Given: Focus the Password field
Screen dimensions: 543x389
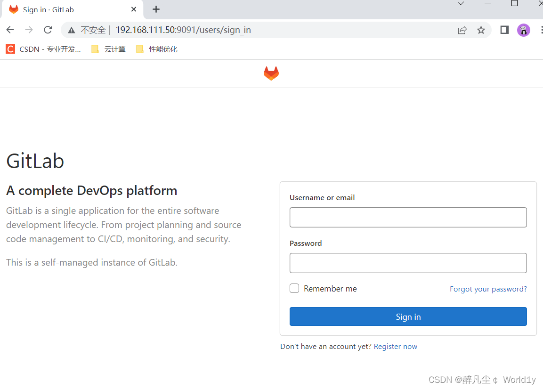Looking at the screenshot, I should [408, 263].
